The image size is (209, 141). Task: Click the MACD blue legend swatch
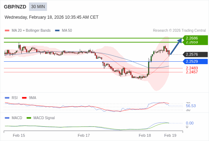click(x=7, y=118)
